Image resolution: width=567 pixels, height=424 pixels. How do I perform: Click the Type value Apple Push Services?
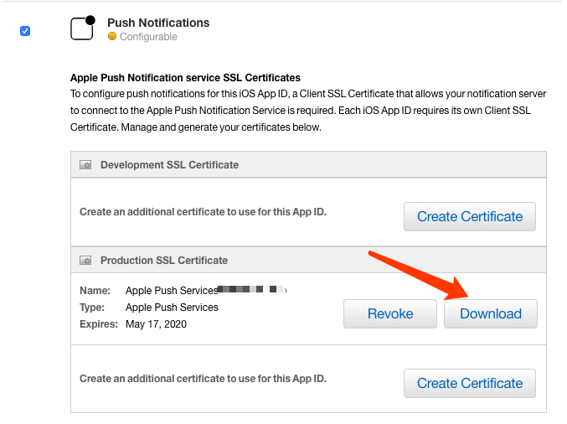(x=172, y=308)
